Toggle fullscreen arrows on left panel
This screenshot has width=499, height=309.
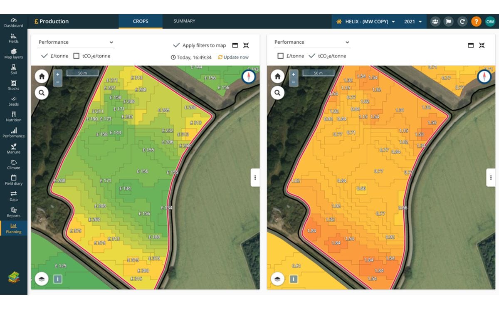pyautogui.click(x=246, y=45)
